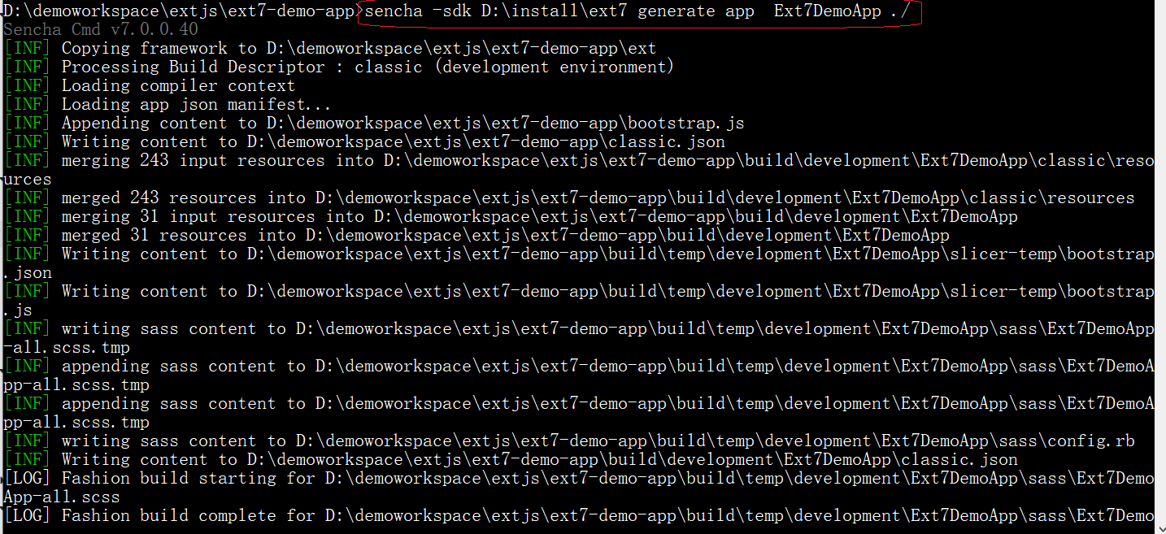Click the 'Sencha Cmd v7.0.0.40' version line

[101, 30]
